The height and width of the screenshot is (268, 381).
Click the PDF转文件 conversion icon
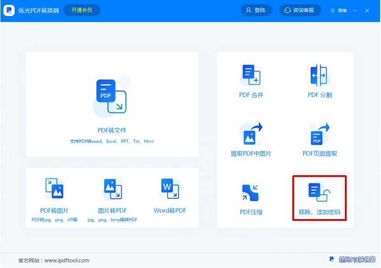click(x=112, y=96)
